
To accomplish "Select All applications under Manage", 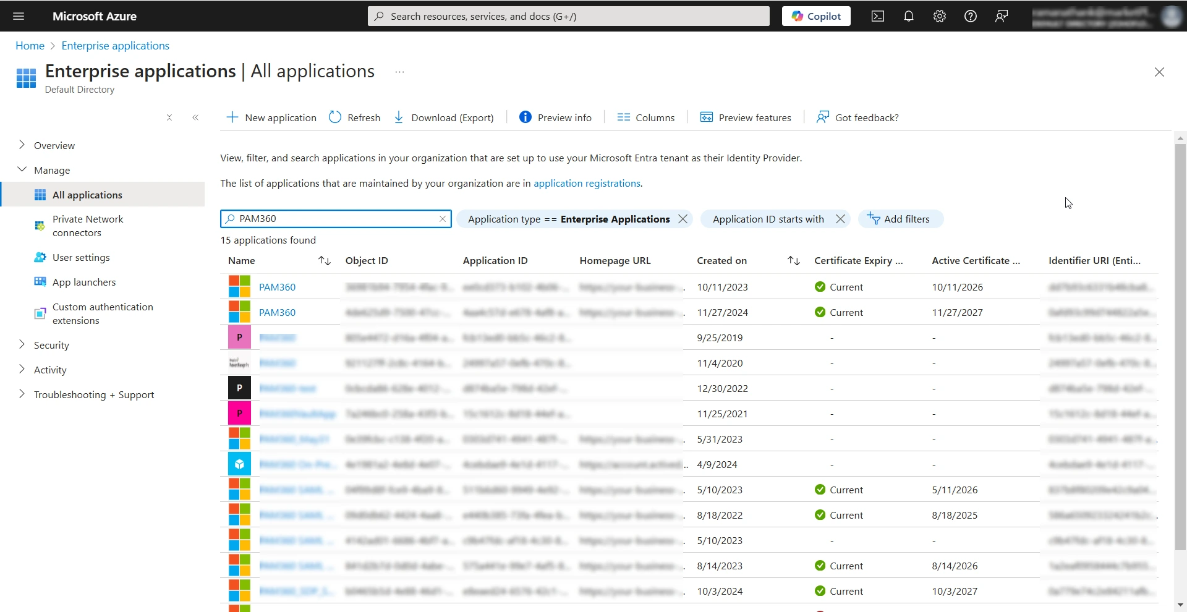I will point(87,194).
